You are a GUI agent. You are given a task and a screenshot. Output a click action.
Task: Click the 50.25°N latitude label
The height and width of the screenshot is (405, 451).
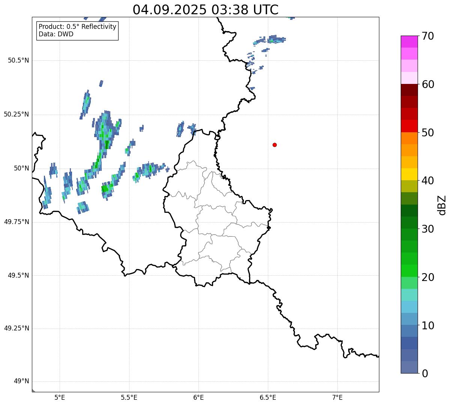[17, 114]
